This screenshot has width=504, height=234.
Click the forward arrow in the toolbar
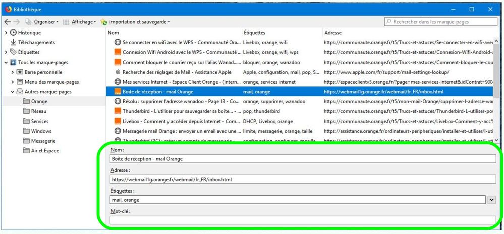click(x=17, y=22)
